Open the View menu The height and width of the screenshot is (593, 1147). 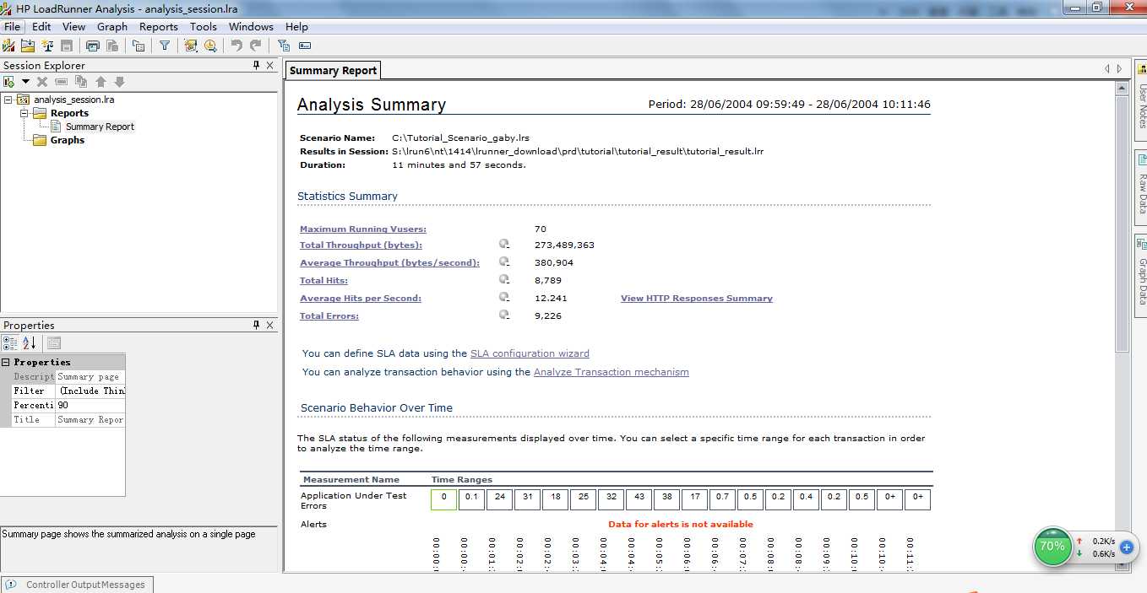pos(73,26)
